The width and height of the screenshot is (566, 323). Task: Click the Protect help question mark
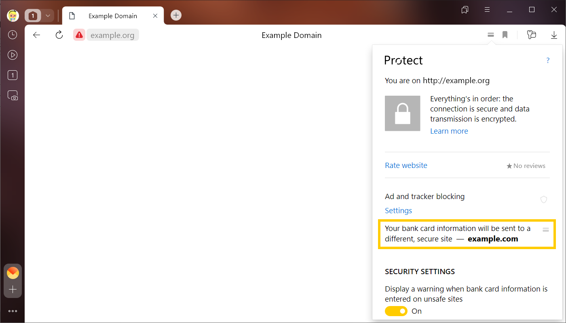point(548,61)
